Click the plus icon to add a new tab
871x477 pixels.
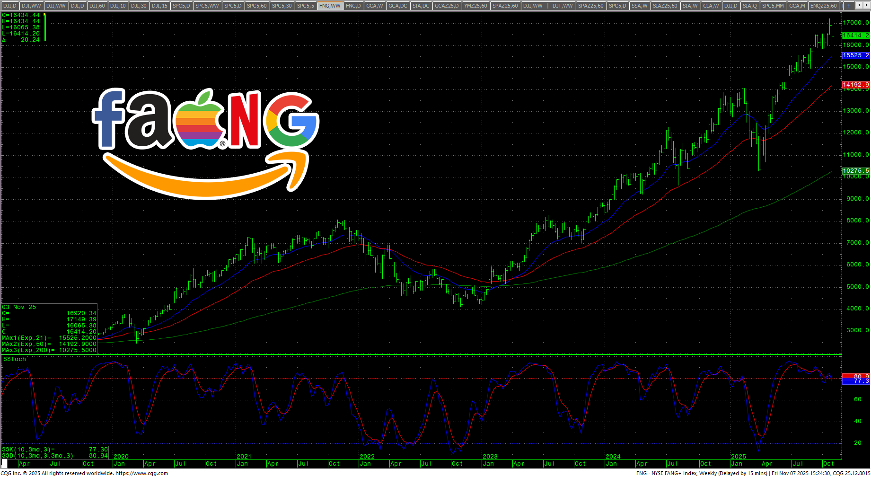(x=849, y=6)
